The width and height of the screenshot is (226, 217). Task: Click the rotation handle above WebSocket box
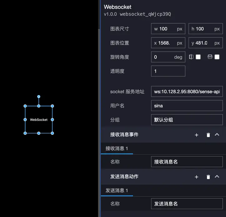[39, 97]
